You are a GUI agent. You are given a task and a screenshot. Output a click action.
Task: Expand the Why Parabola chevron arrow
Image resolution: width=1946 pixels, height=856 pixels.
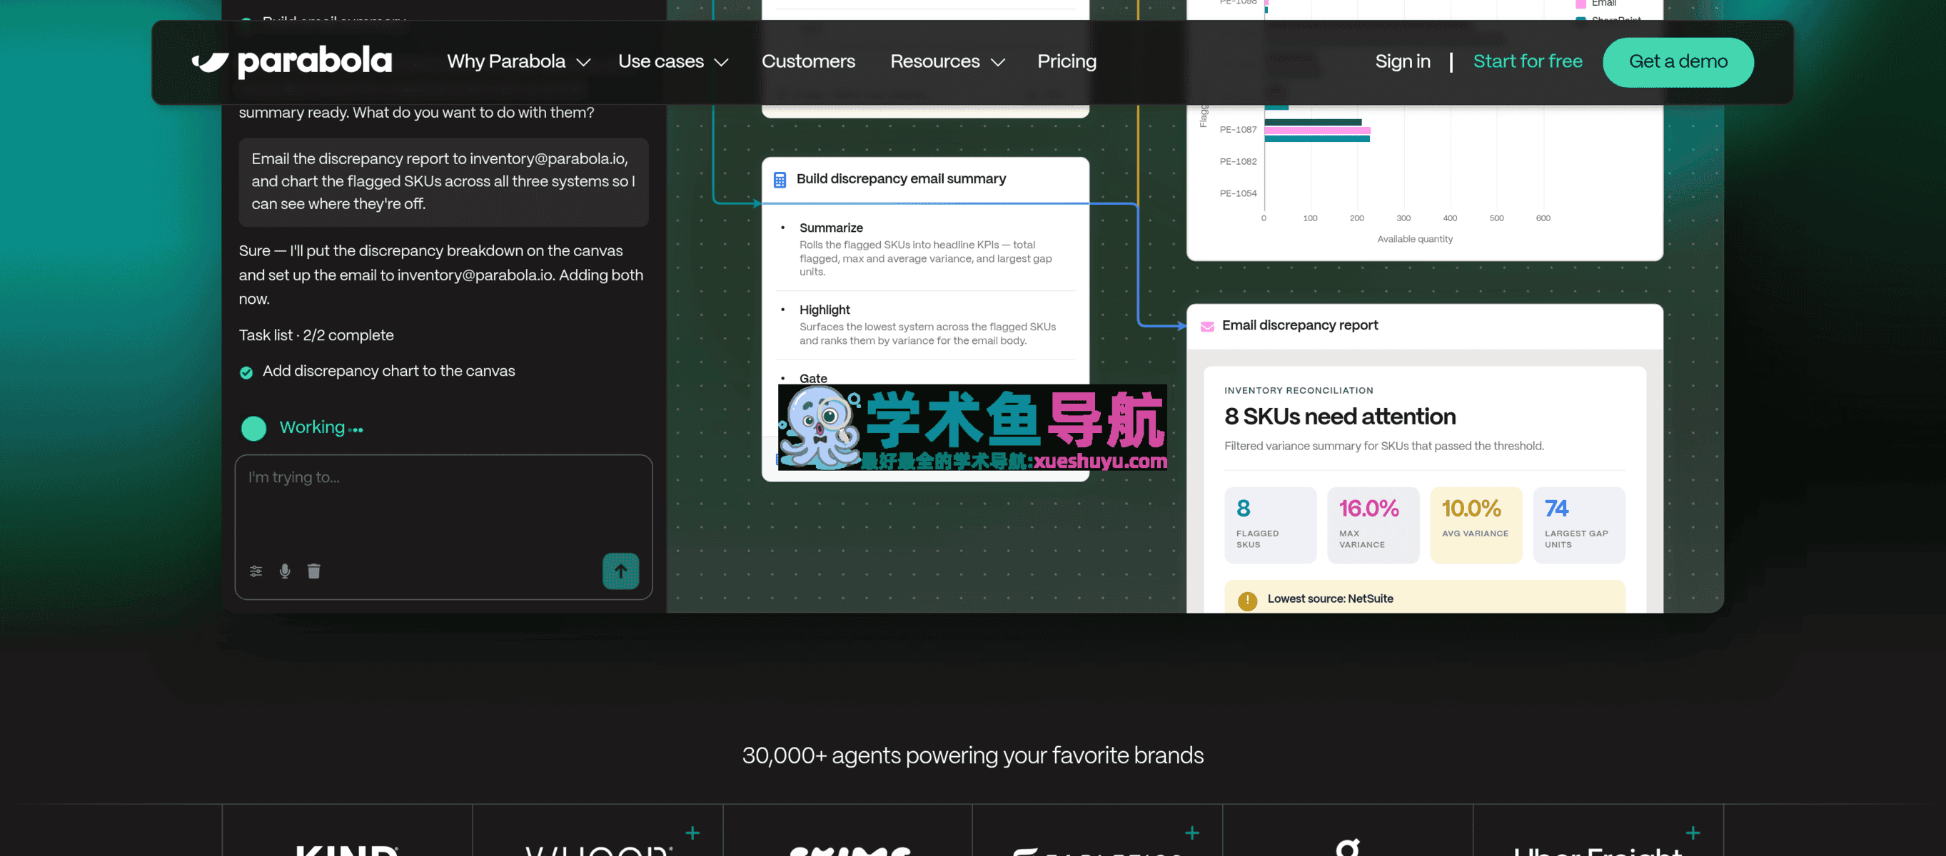click(x=583, y=62)
